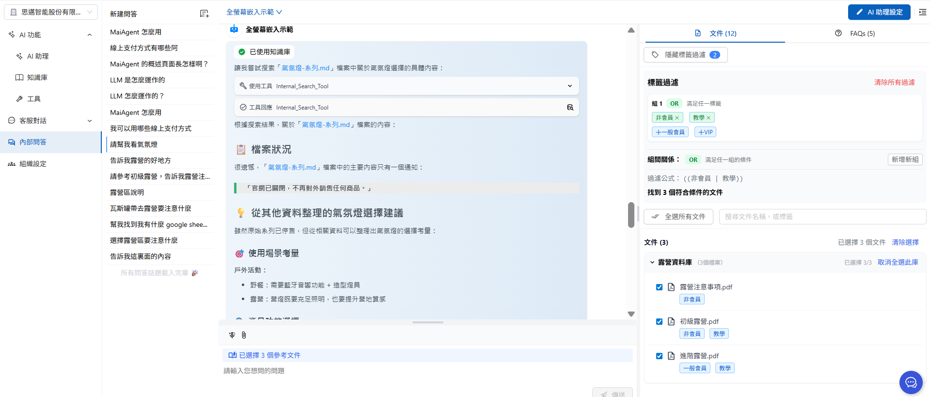Screen dimensions: 930x397
Task: Click the 搜尋文件名稱 search field
Action: pyautogui.click(x=822, y=217)
